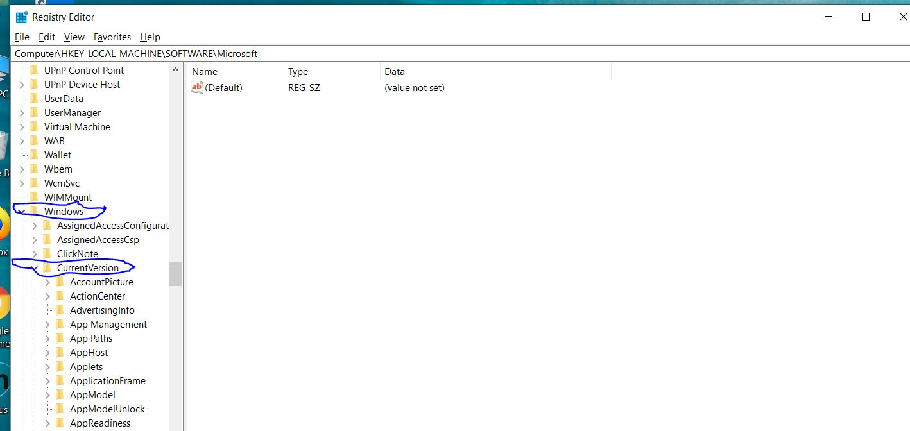The image size is (910, 431).
Task: Expand the Virtual Machine key arrow
Action: tap(22, 127)
